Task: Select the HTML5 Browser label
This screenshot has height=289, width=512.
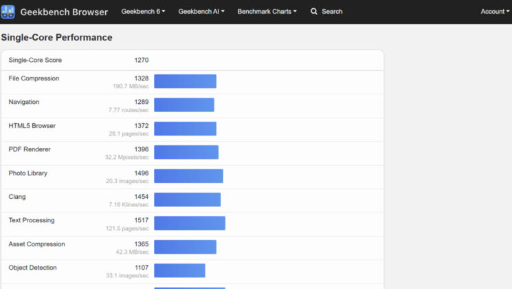Action: coord(32,126)
